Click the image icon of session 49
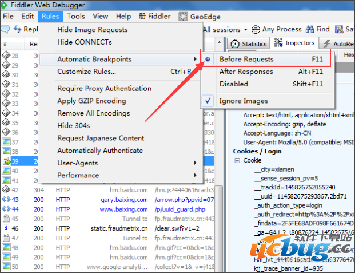355x273 pixels. coord(6,257)
